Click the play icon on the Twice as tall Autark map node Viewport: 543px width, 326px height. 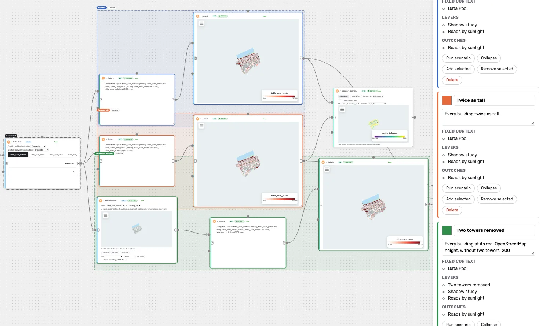tap(198, 119)
